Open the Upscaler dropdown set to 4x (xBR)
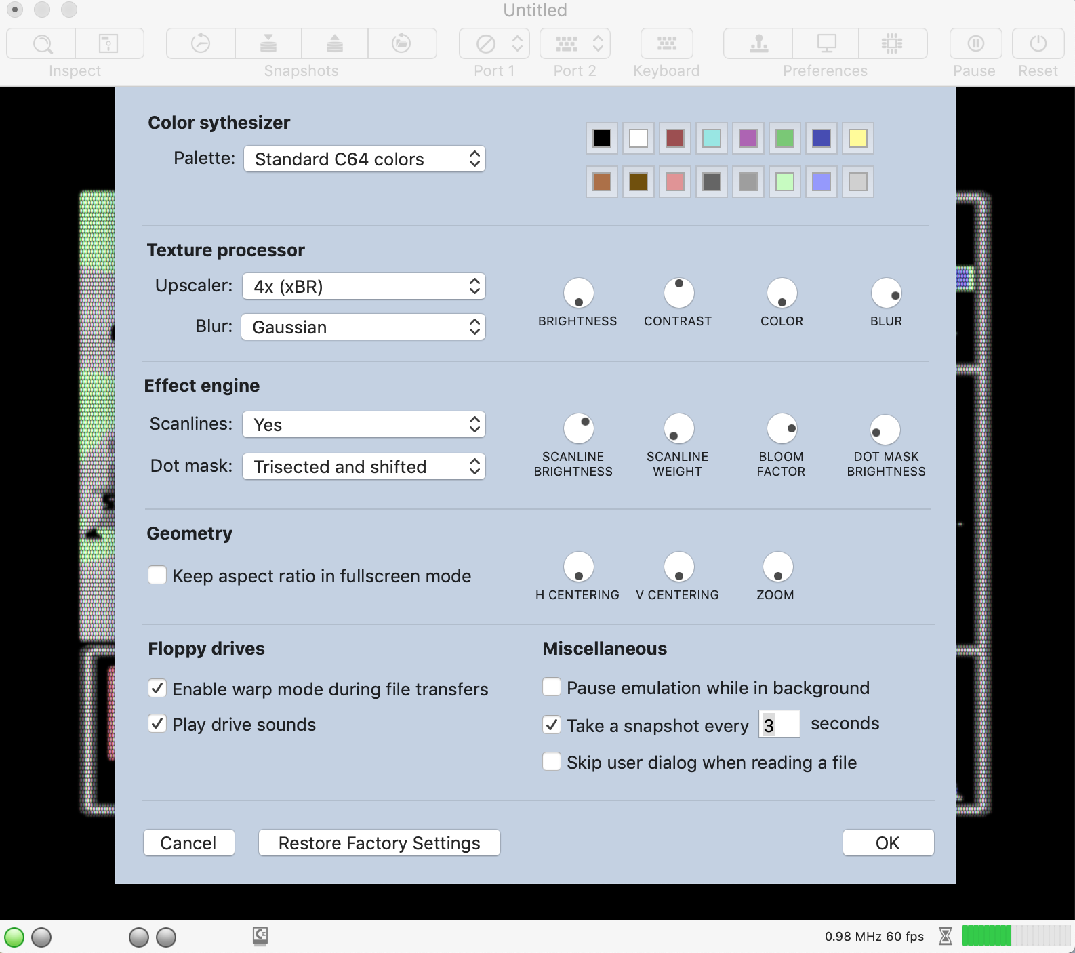1075x953 pixels. coord(364,287)
